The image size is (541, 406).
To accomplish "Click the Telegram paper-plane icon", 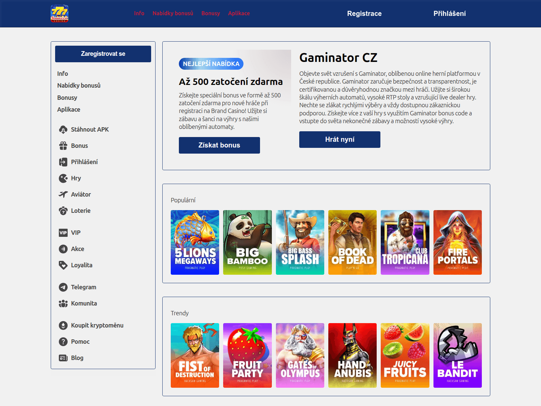I will tap(63, 287).
